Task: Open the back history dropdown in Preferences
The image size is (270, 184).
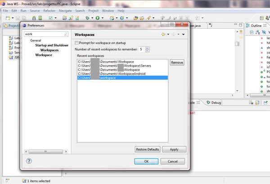Action: pos(168,35)
